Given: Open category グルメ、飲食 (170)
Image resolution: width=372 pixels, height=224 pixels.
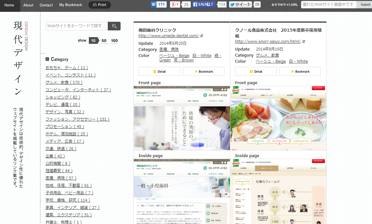Looking at the screenshot, I should (64, 83).
